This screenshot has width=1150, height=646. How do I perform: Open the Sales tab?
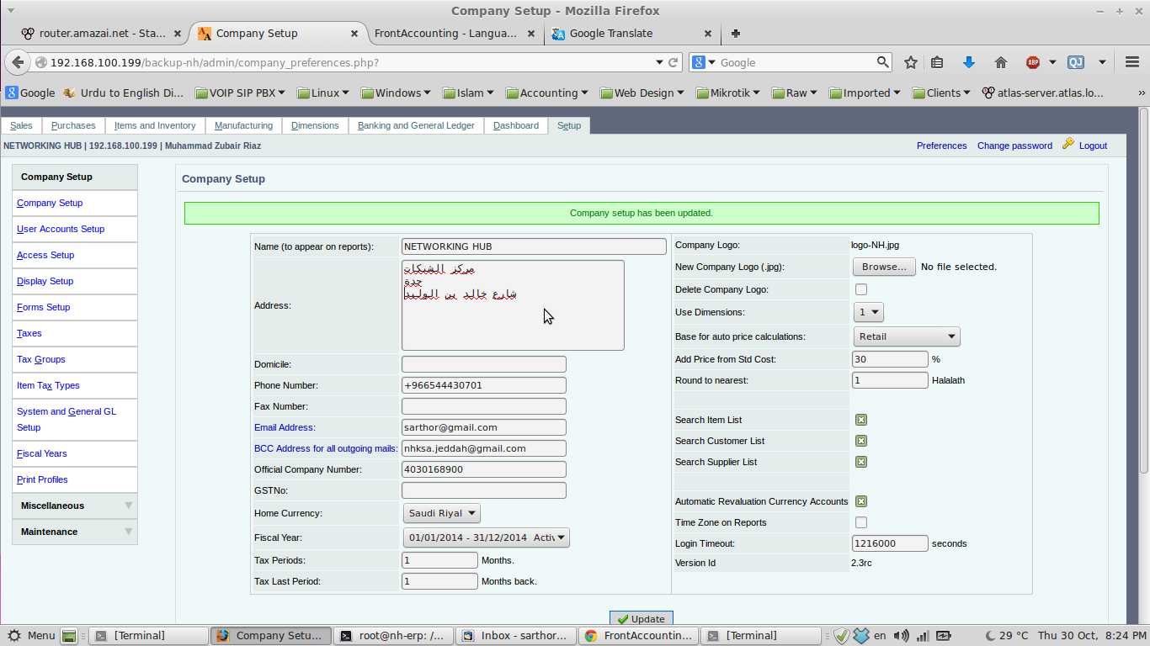(x=21, y=125)
